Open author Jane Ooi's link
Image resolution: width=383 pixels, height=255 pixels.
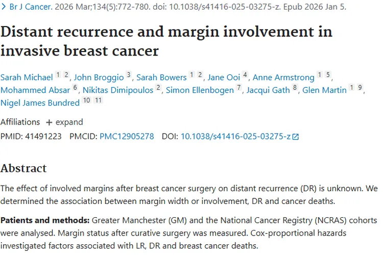point(224,78)
